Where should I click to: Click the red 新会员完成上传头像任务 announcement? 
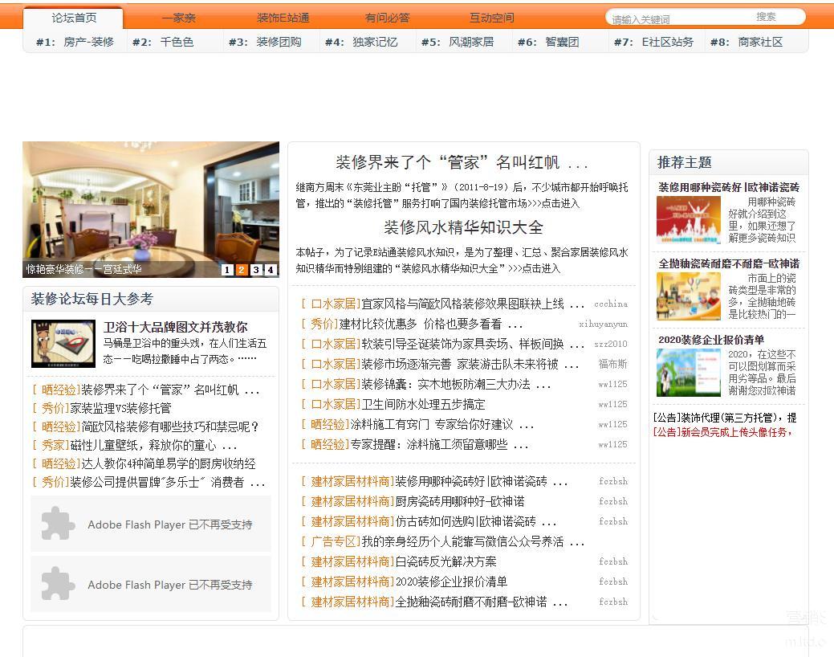(x=722, y=432)
